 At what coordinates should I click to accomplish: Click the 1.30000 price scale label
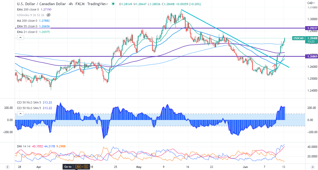pos(312,19)
